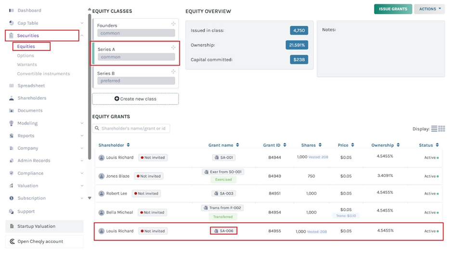Switch display to grid view
This screenshot has height=254, width=452.
click(x=441, y=129)
